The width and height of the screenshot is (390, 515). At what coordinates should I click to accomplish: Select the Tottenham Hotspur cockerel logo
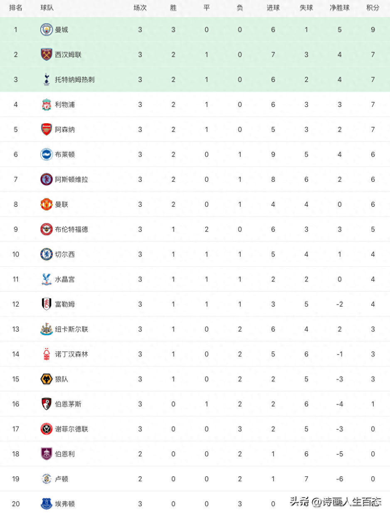[47, 79]
